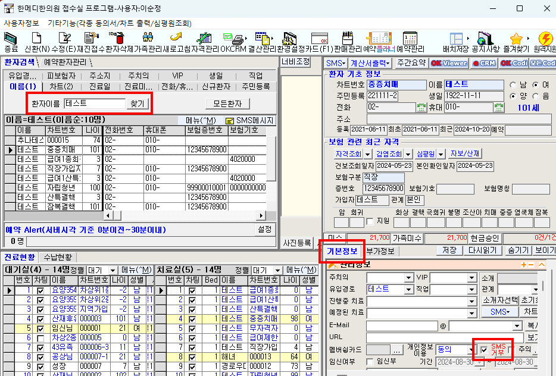Open the 사용자정보 menu

pyautogui.click(x=21, y=23)
